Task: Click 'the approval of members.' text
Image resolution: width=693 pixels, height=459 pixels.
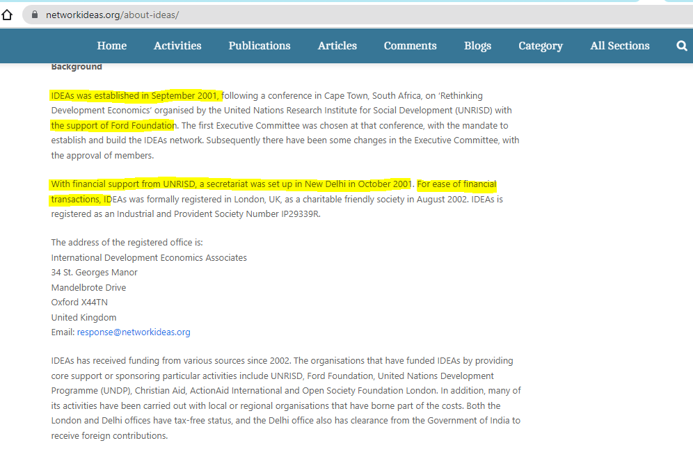Action: point(102,156)
